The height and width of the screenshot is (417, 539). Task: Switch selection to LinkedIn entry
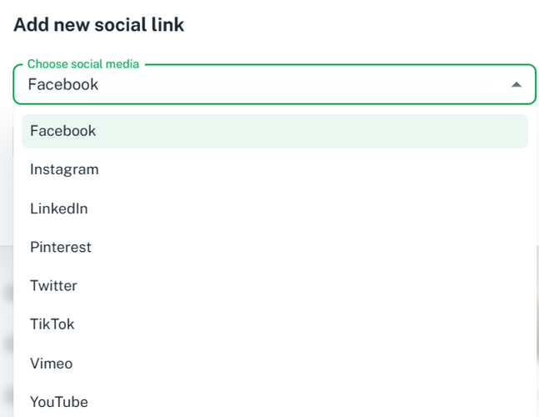[x=275, y=208]
